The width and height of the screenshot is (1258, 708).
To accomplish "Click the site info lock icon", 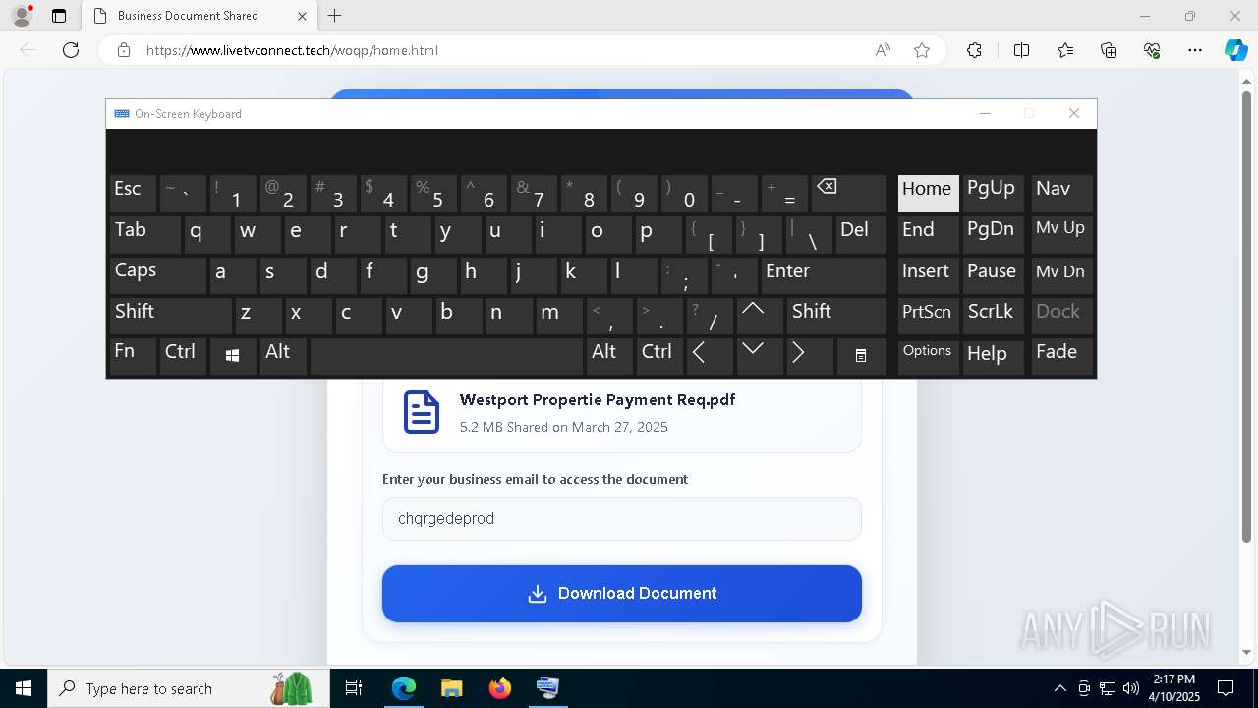I will (124, 50).
